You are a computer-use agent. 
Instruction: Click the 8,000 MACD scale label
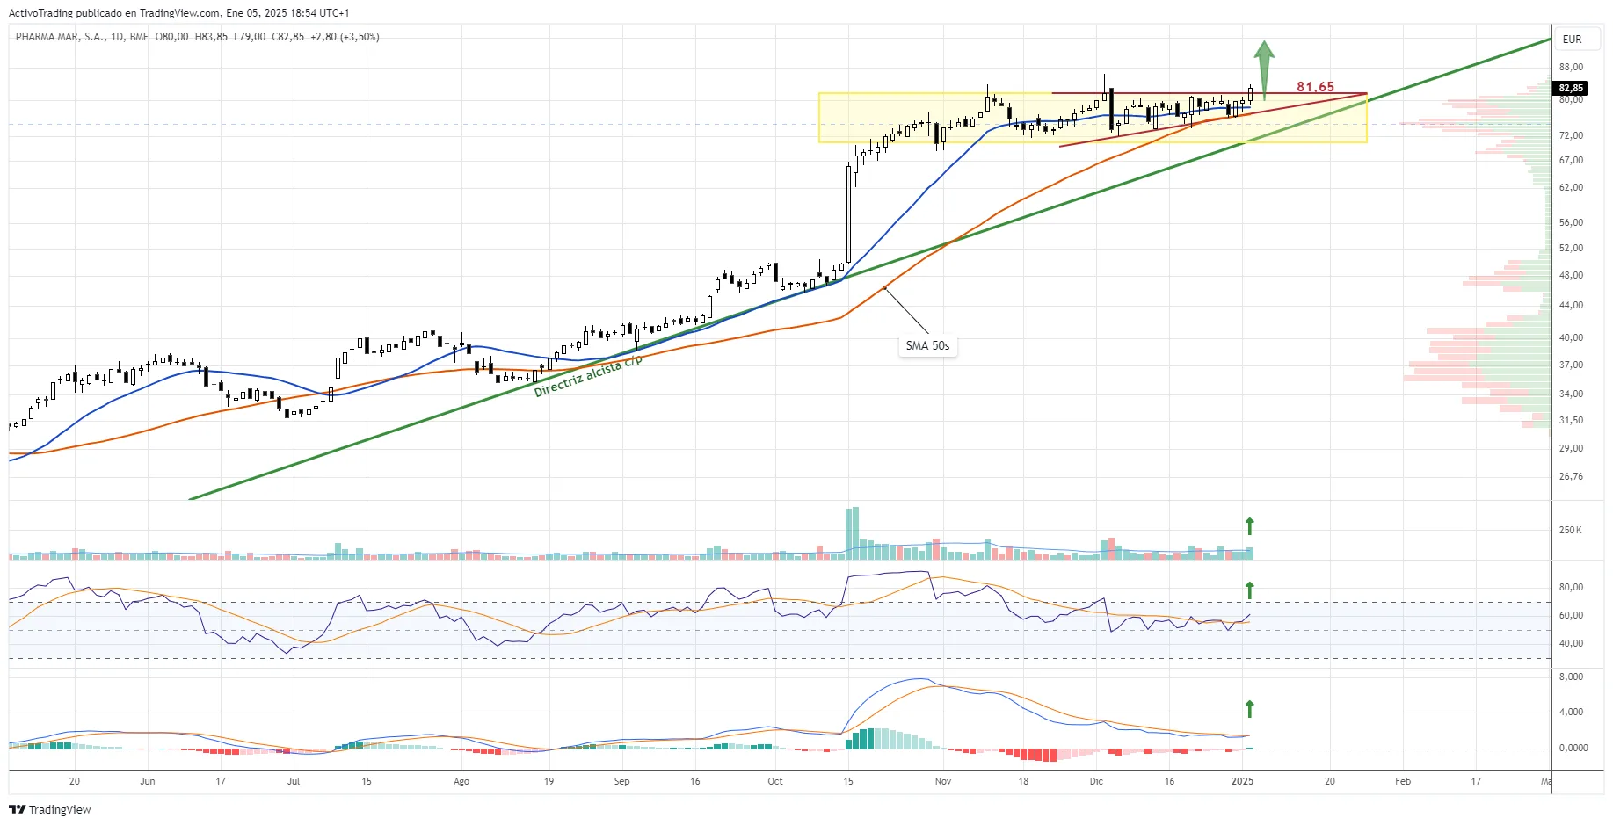[1571, 677]
